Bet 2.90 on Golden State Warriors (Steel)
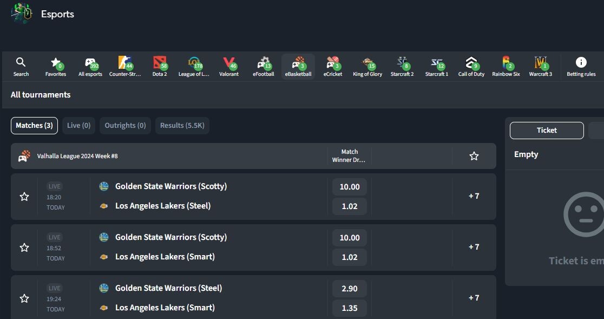 350,289
